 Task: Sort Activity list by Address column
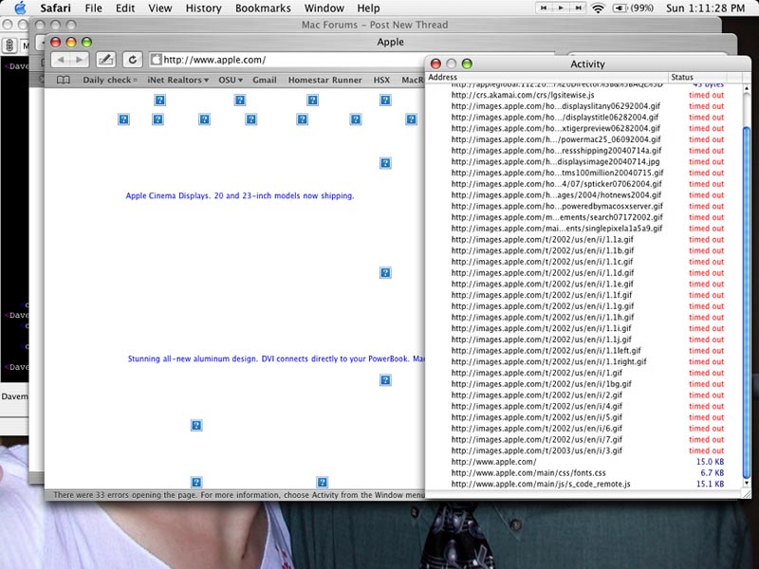[x=547, y=77]
